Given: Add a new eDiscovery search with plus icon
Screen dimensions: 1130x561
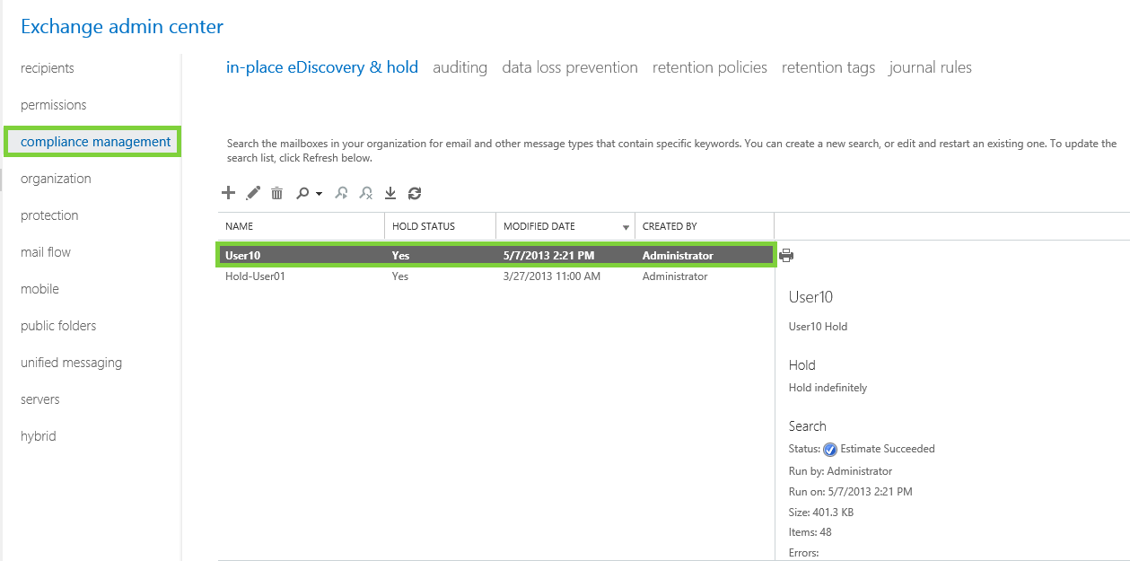Looking at the screenshot, I should [x=228, y=193].
